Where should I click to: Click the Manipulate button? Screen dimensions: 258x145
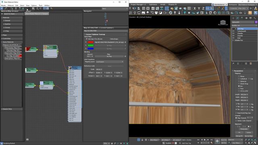244,129
